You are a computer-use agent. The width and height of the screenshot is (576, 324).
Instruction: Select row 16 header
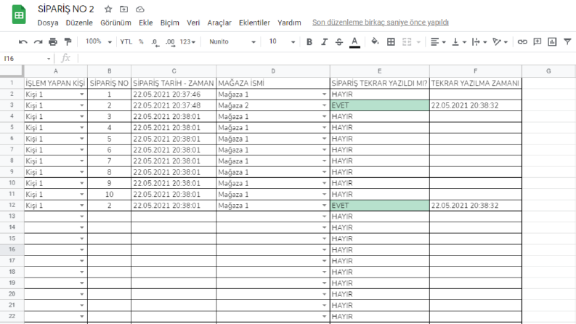[x=12, y=249]
